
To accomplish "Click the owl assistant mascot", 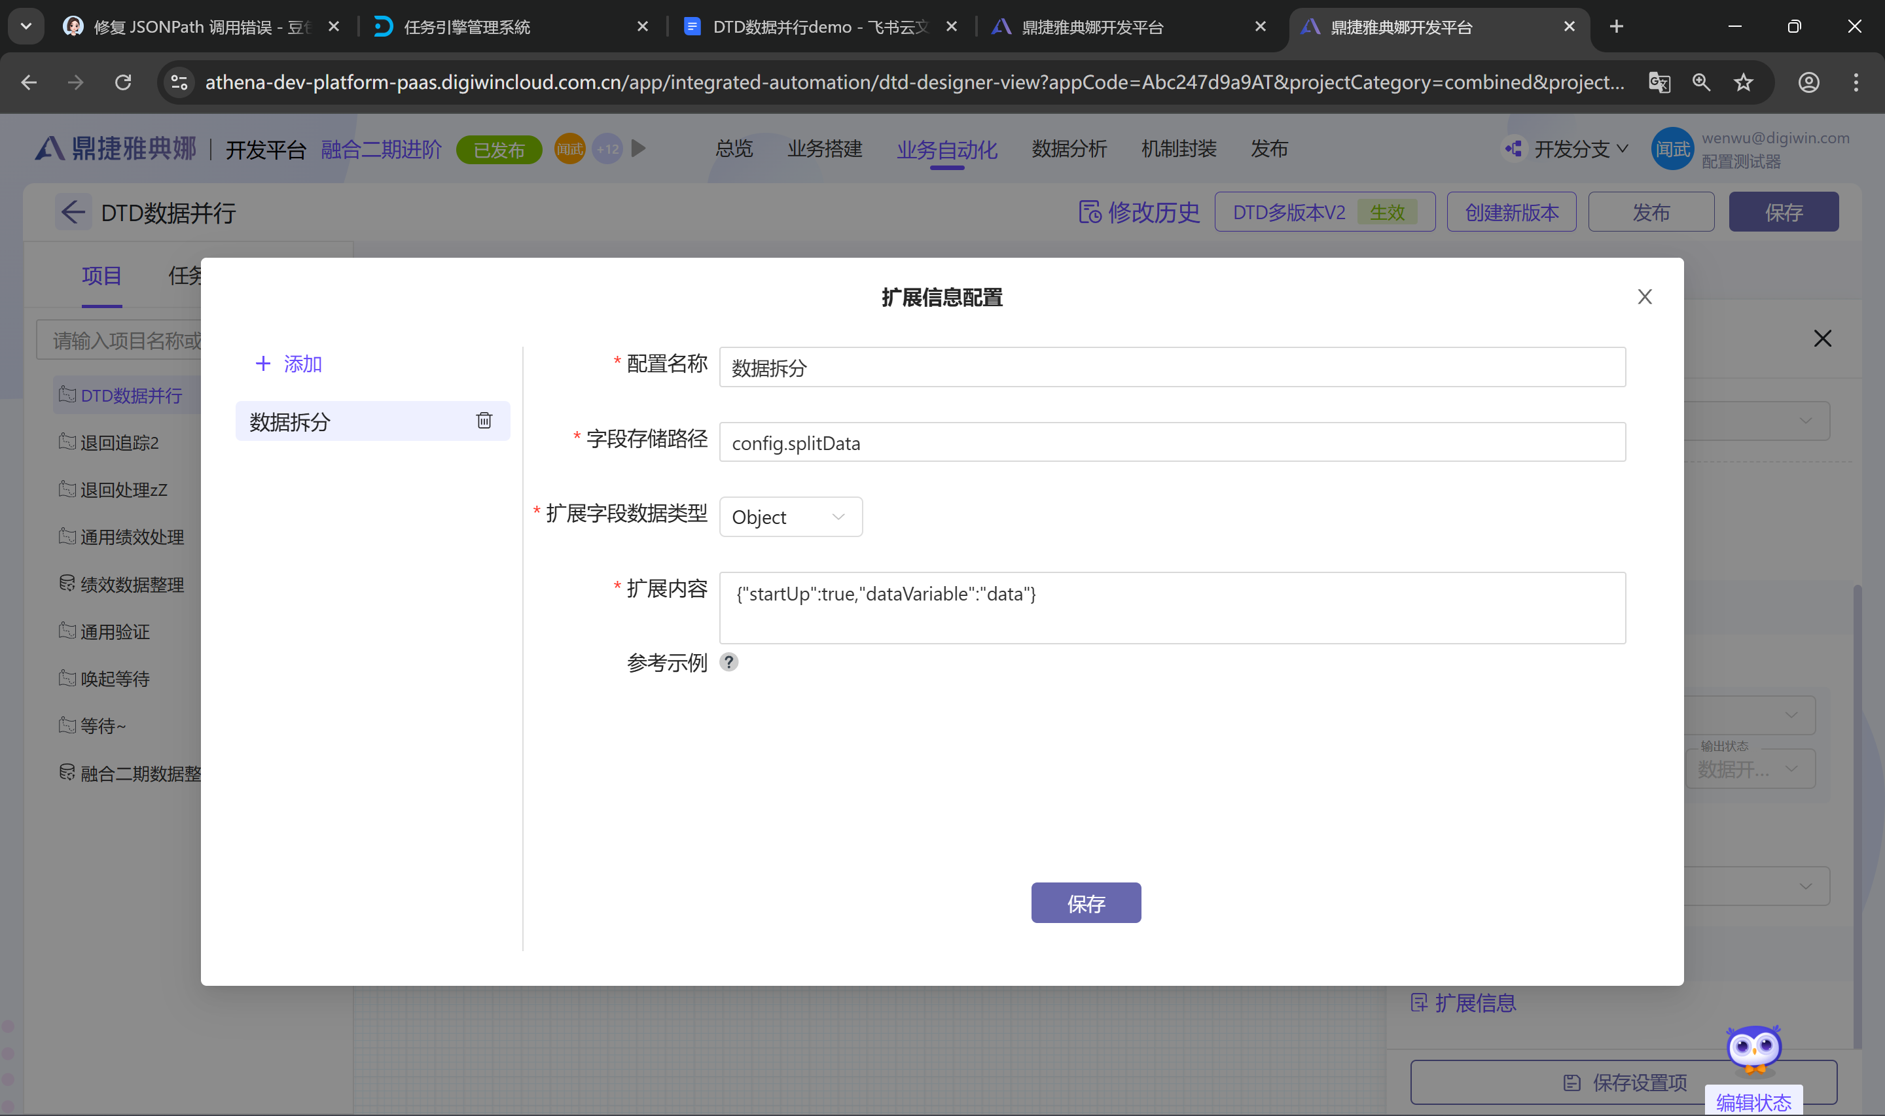I will [1753, 1049].
